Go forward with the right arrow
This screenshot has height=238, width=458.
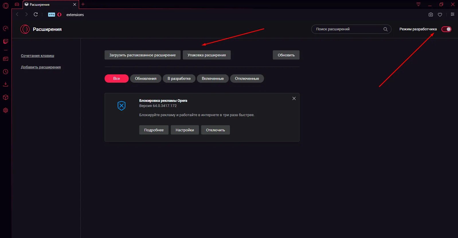tap(26, 14)
